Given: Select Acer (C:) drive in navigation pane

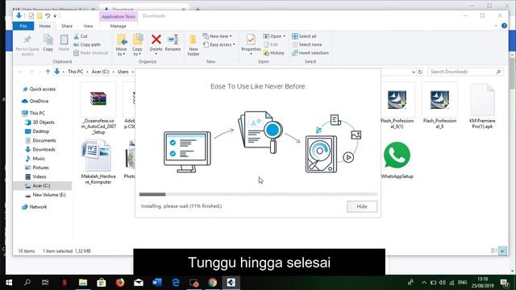Looking at the screenshot, I should coord(41,186).
